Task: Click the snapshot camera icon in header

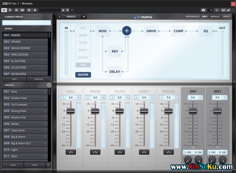Action: [203, 10]
